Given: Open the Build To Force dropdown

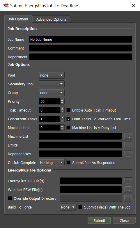Looking at the screenshot, I should click(x=68, y=207).
